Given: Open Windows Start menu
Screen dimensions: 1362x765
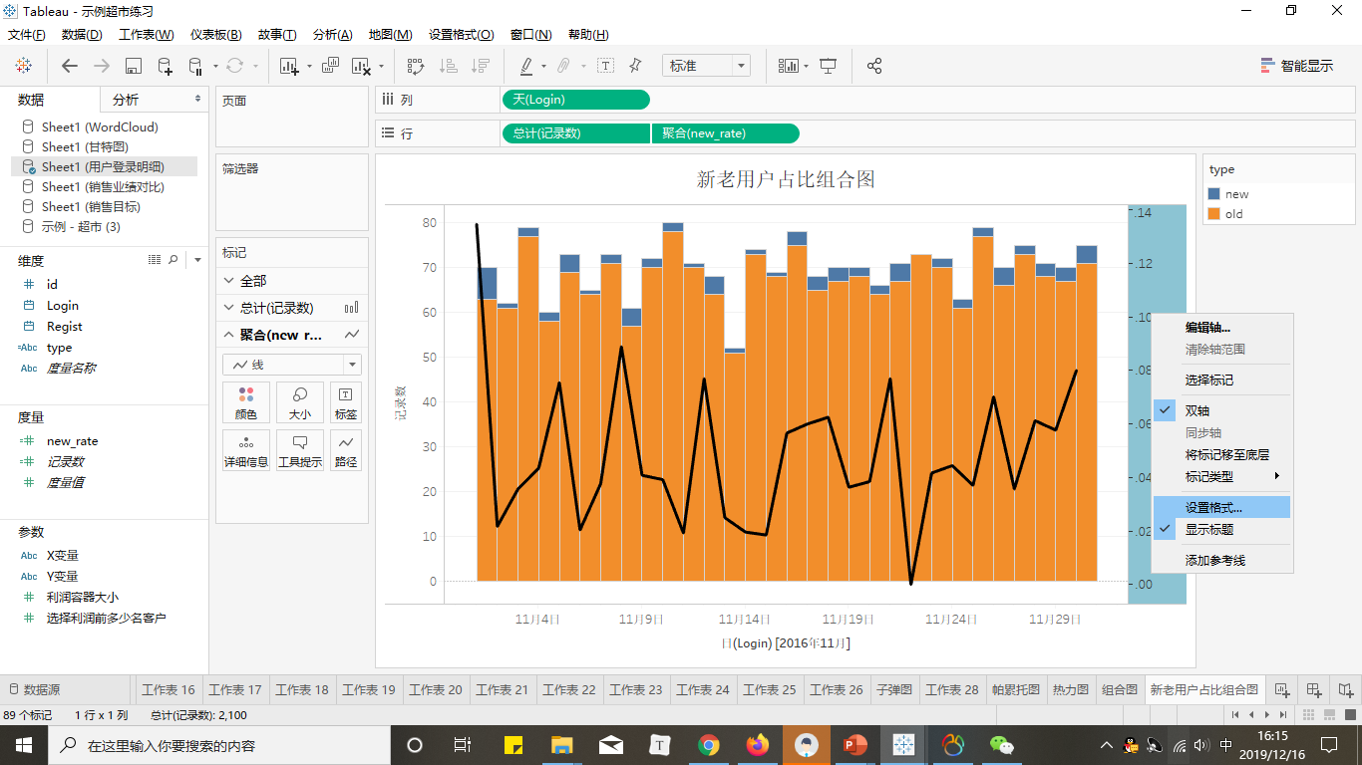Looking at the screenshot, I should click(x=24, y=745).
